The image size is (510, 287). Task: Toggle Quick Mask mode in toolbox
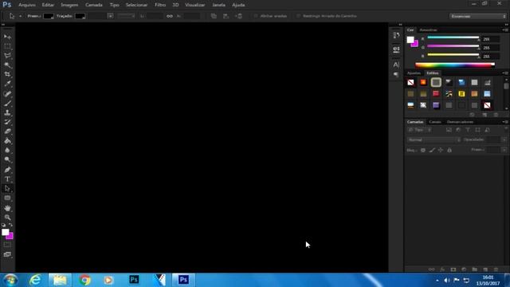coord(7,245)
